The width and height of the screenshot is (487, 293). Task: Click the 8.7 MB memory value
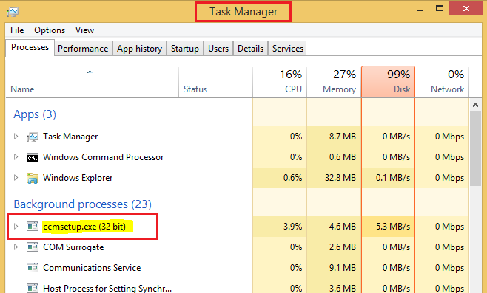click(343, 137)
